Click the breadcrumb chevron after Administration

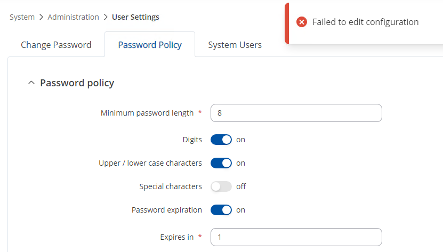point(106,17)
